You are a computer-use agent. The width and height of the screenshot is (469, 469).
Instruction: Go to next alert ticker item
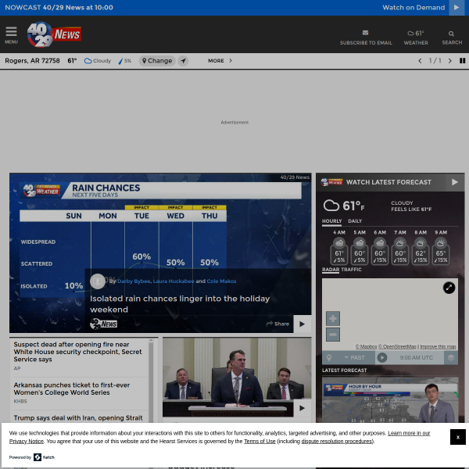(450, 61)
